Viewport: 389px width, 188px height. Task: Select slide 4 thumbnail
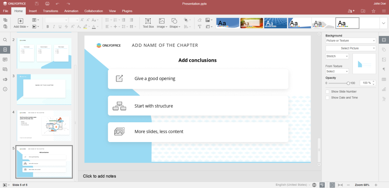44,126
